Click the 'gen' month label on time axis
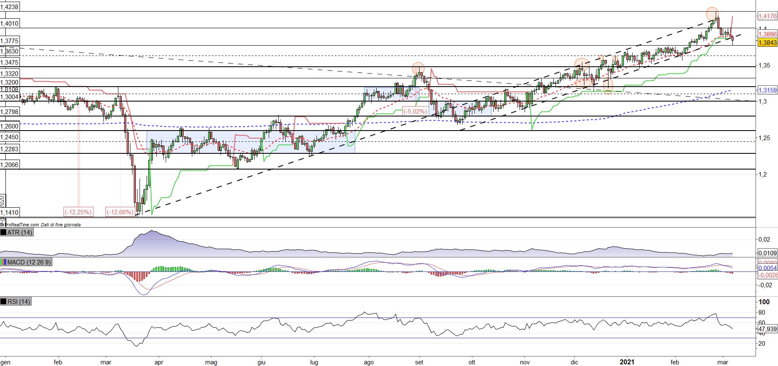The width and height of the screenshot is (778, 366). pos(6,362)
